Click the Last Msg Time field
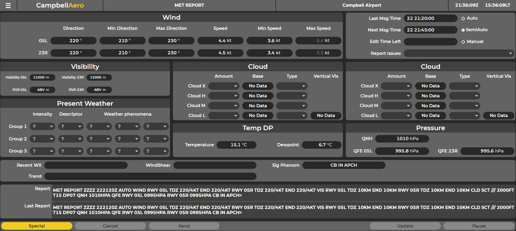Screen dimensions: 516x231 pyautogui.click(x=430, y=18)
